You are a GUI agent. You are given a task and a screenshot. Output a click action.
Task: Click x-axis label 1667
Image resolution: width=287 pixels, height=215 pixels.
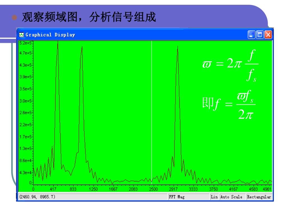pyautogui.click(x=113, y=189)
